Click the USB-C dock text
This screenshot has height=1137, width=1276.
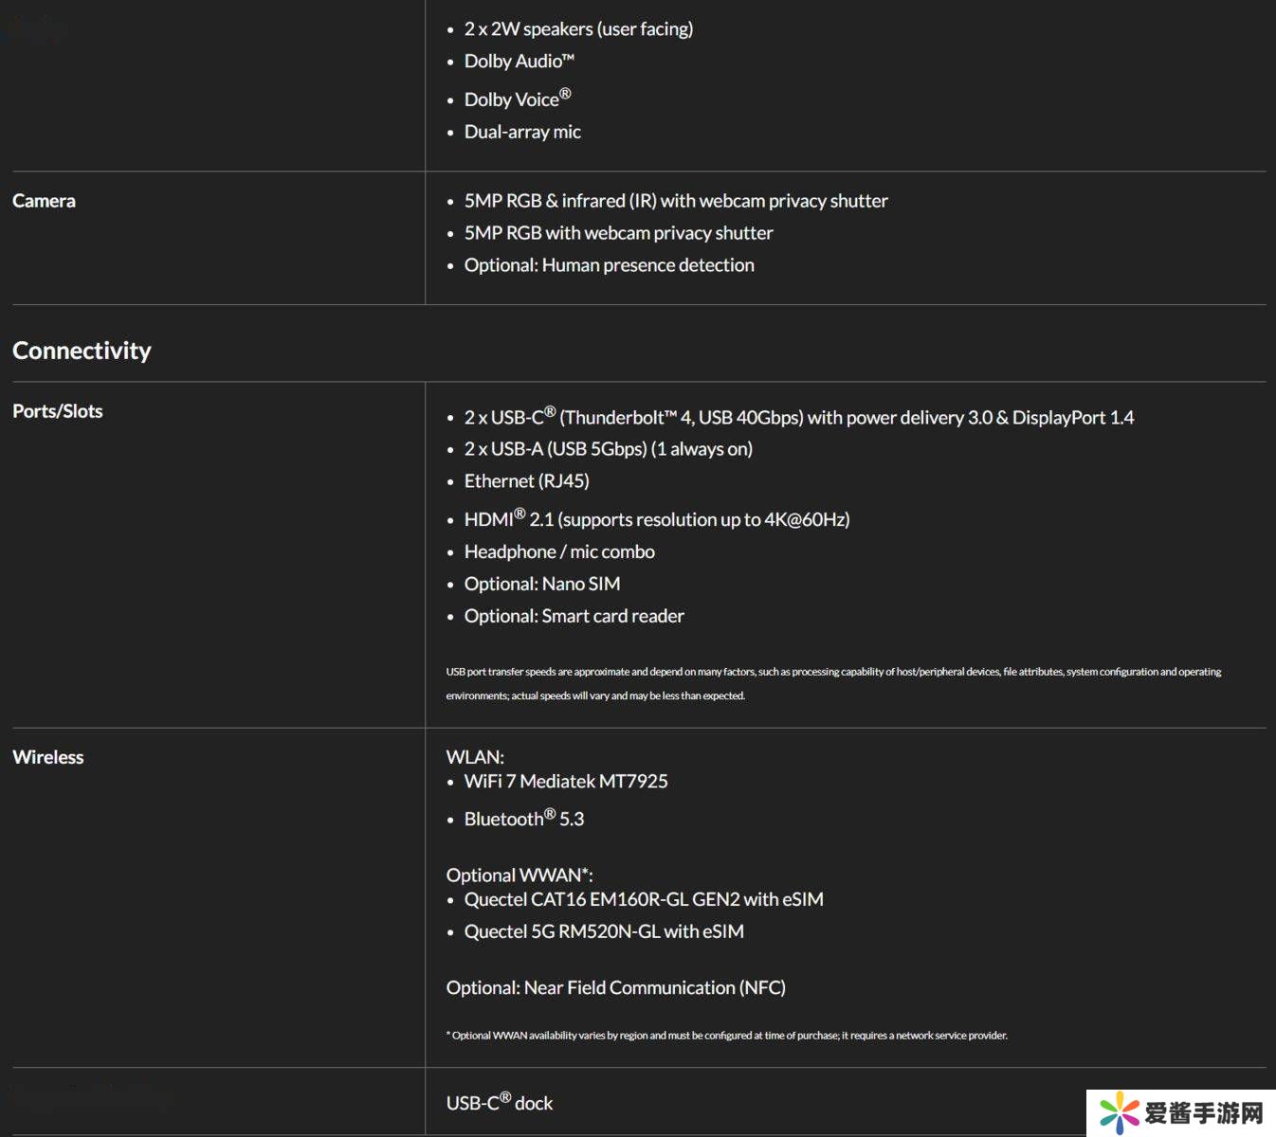pos(500,1103)
